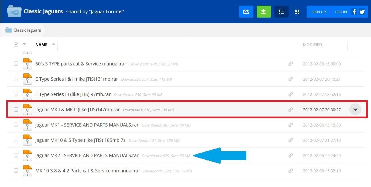The image size is (371, 187).
Task: Check the E Type Series III file
Action: pos(16,94)
